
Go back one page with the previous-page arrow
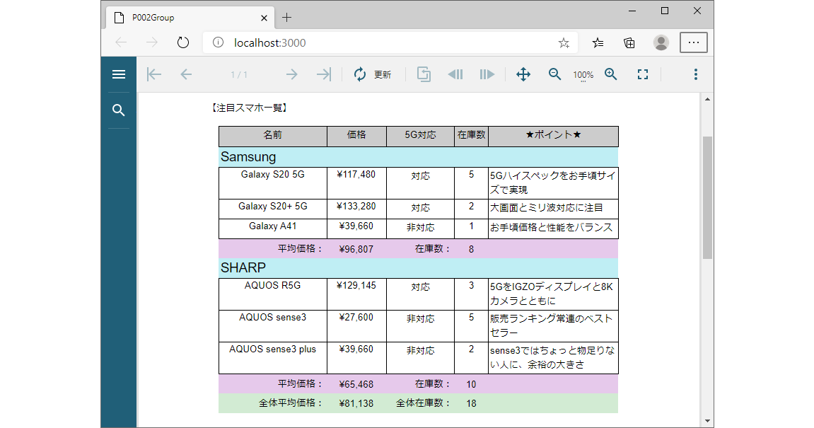[x=185, y=74]
